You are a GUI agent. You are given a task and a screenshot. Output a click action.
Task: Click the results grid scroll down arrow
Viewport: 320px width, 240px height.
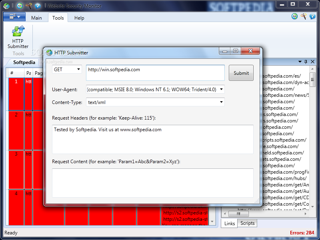click(x=212, y=222)
